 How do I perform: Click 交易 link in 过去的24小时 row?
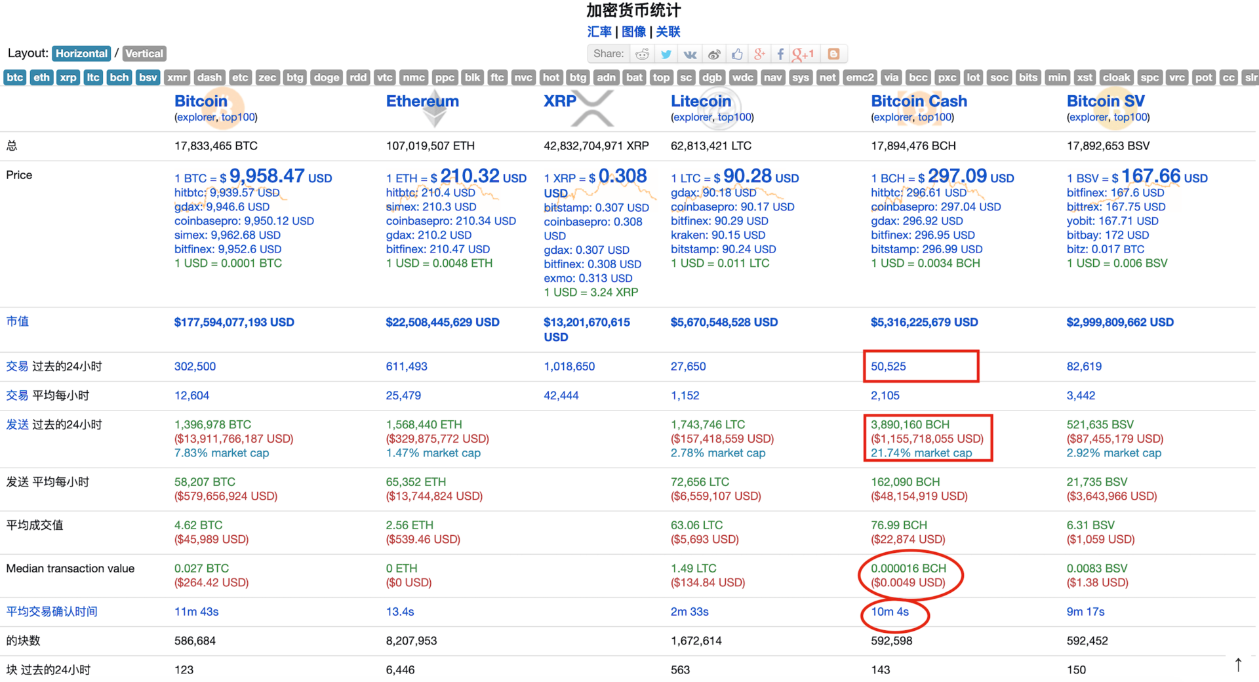tap(18, 367)
